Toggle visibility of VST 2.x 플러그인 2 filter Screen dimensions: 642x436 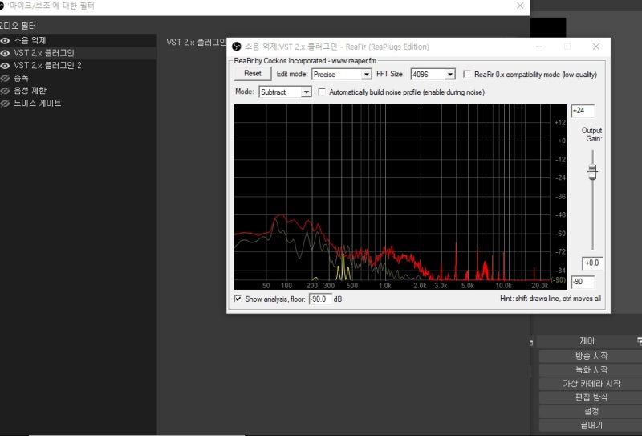click(5, 66)
